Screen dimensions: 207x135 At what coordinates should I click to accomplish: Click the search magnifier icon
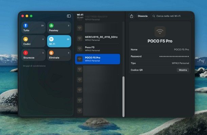(x=154, y=16)
